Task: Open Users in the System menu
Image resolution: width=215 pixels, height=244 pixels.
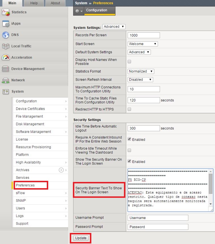Action: (20, 208)
